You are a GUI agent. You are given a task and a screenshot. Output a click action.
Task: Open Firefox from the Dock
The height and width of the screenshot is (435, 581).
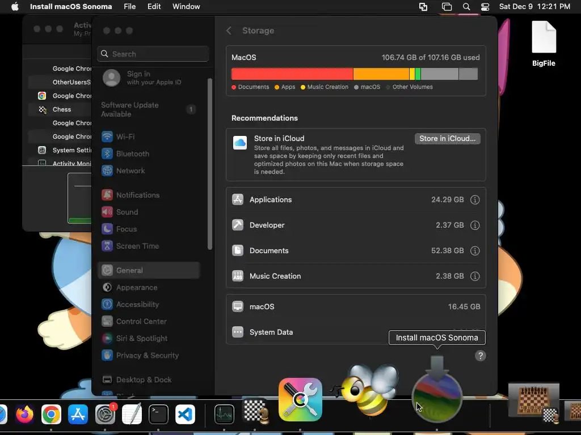(24, 414)
